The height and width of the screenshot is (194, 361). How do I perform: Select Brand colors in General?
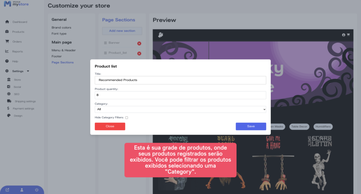(61, 27)
